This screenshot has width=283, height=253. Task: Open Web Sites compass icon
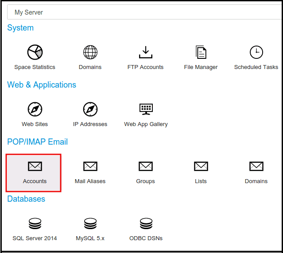coord(35,109)
